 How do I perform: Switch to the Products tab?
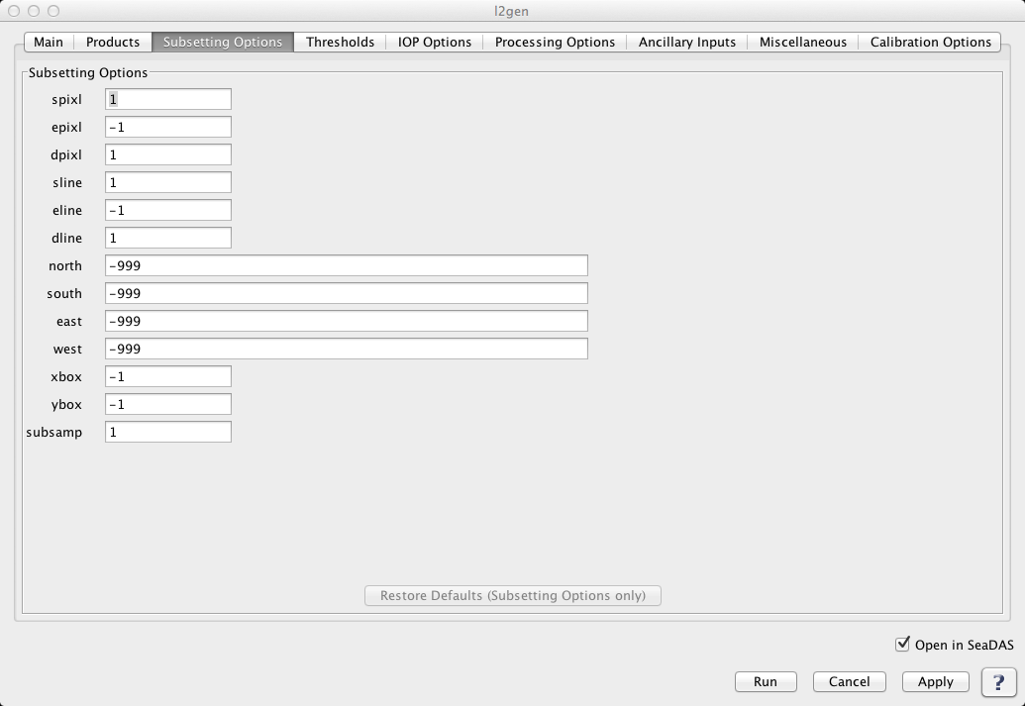pos(113,42)
